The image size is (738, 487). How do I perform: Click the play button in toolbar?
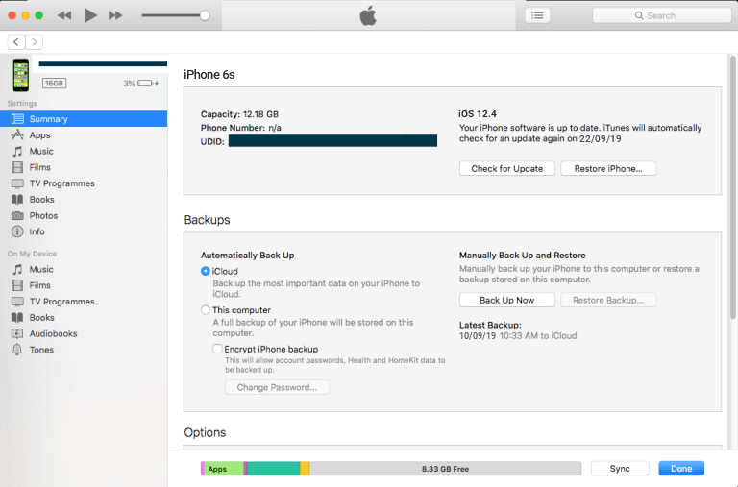(x=90, y=15)
